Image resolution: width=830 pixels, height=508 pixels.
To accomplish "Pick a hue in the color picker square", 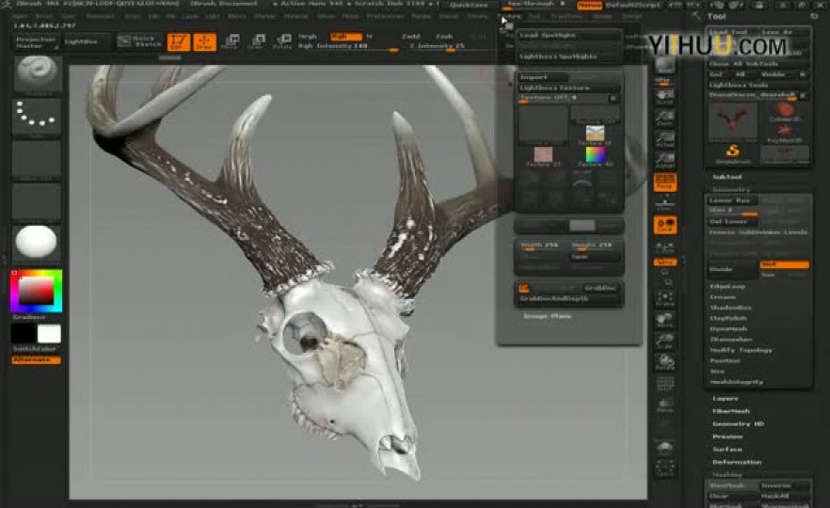I will tap(36, 291).
